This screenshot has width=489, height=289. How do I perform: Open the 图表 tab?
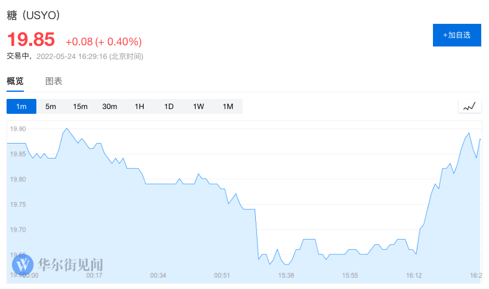pos(54,82)
